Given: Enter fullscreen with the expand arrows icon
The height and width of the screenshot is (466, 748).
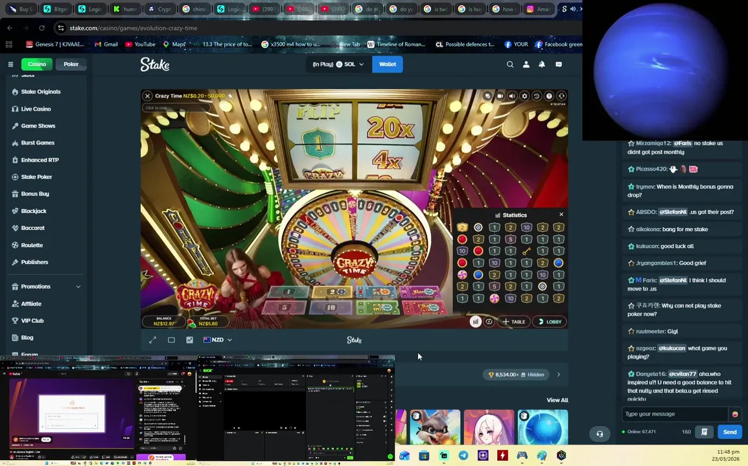Looking at the screenshot, I should 153,340.
